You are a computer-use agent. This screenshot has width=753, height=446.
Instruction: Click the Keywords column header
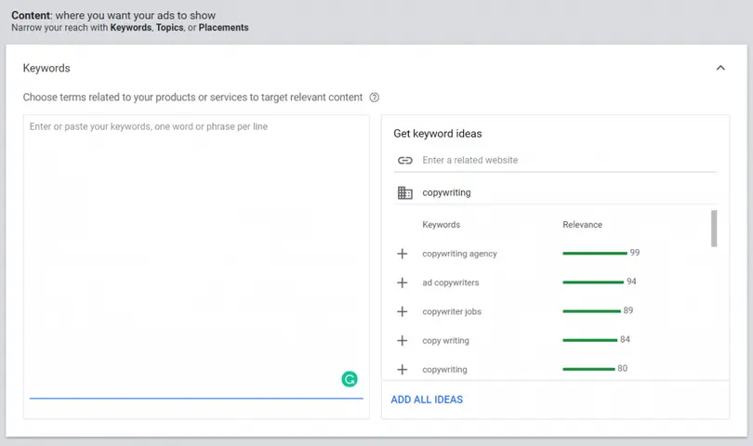pos(441,225)
